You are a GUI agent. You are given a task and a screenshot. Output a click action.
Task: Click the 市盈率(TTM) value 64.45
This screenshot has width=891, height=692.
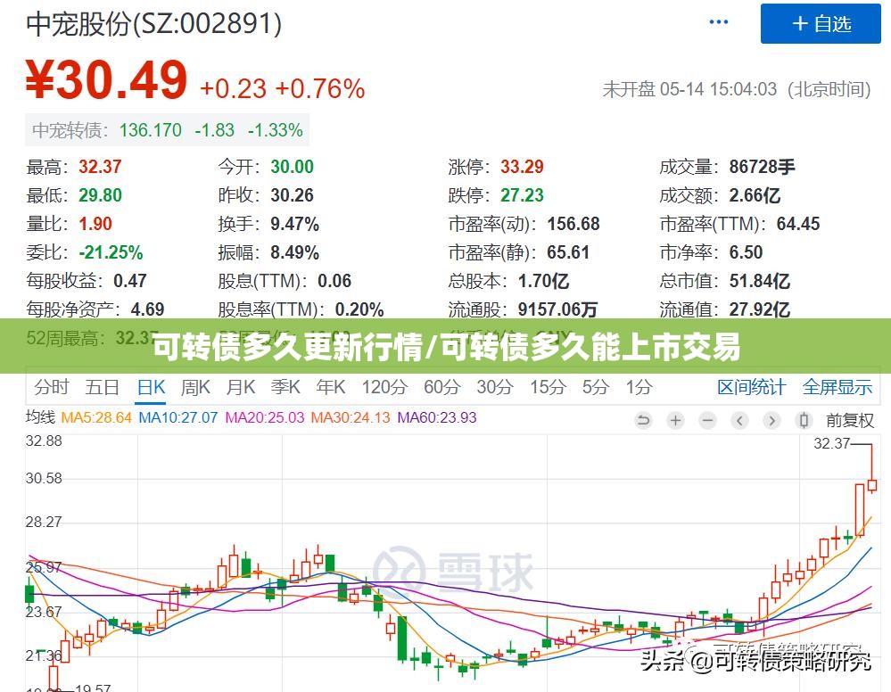point(798,224)
